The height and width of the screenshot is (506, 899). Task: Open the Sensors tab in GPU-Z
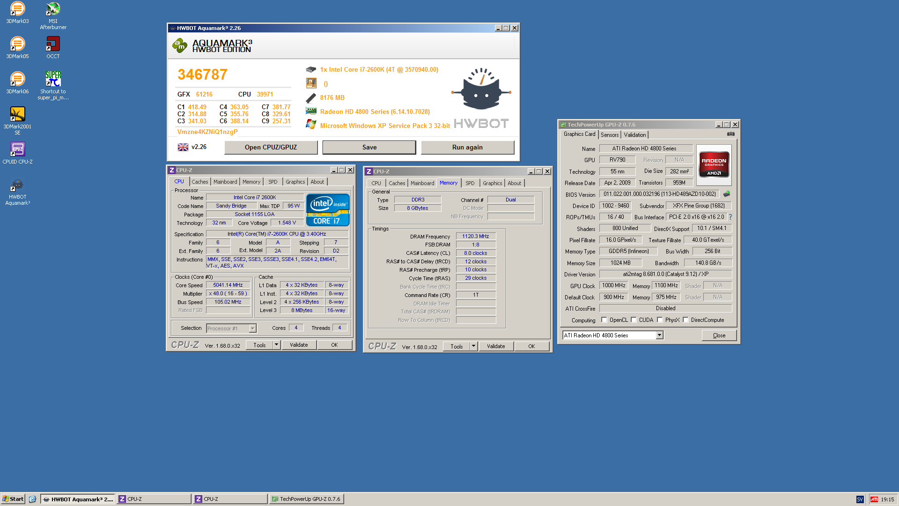tap(610, 135)
